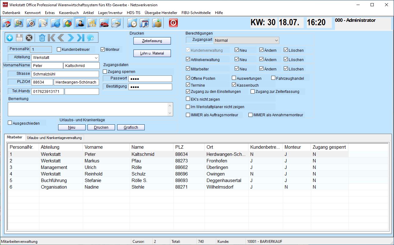Screen dimensions: 394x245
Task: Jump to last record arrow icon
Action: click(x=81, y=38)
